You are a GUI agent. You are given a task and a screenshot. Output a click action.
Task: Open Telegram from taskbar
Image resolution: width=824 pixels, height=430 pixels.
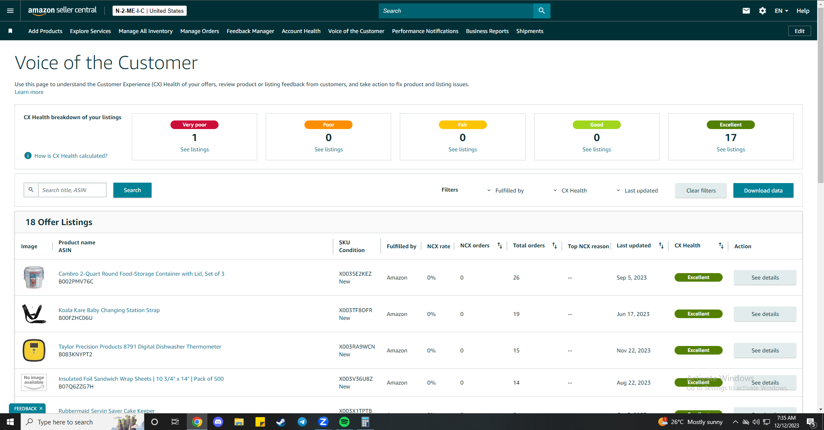[x=302, y=422]
